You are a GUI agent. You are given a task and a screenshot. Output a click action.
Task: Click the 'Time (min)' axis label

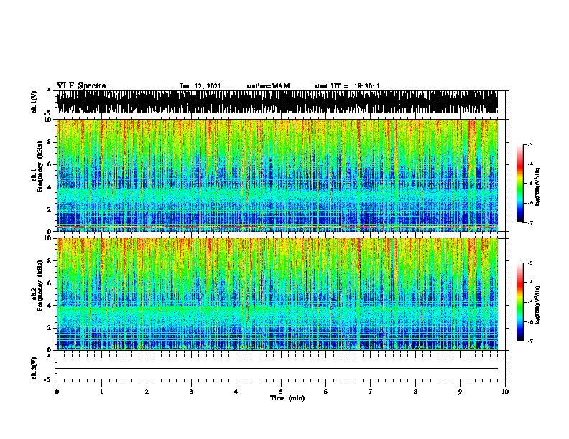pyautogui.click(x=287, y=398)
